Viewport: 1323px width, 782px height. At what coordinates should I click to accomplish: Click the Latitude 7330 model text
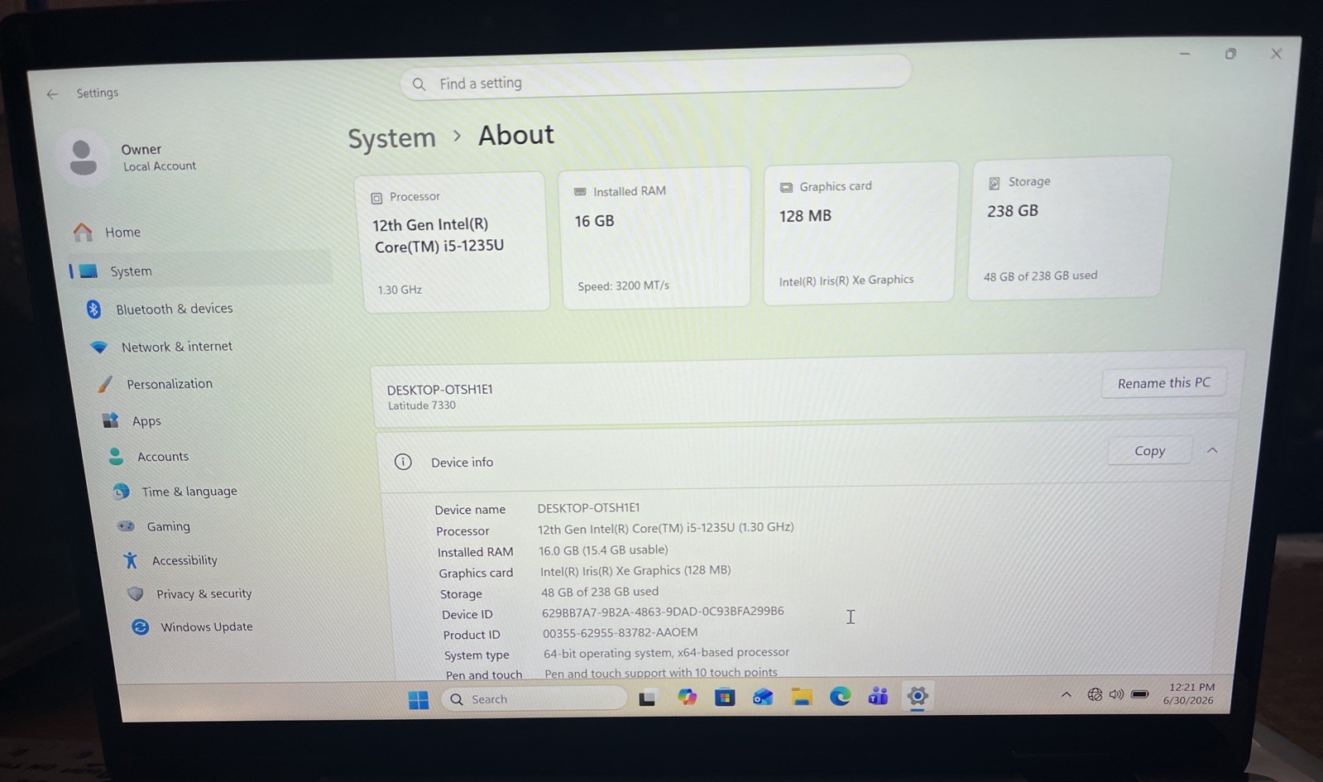click(422, 405)
